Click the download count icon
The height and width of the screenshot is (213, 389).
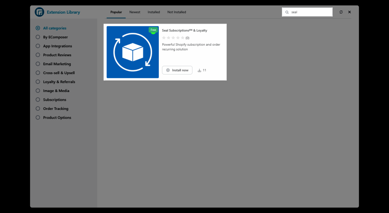pyautogui.click(x=199, y=70)
